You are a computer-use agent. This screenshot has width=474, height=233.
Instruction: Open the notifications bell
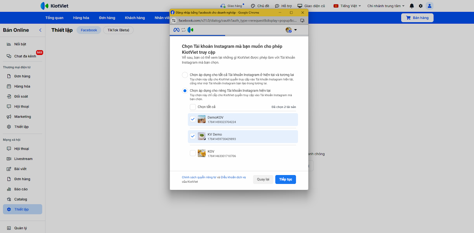click(x=412, y=6)
